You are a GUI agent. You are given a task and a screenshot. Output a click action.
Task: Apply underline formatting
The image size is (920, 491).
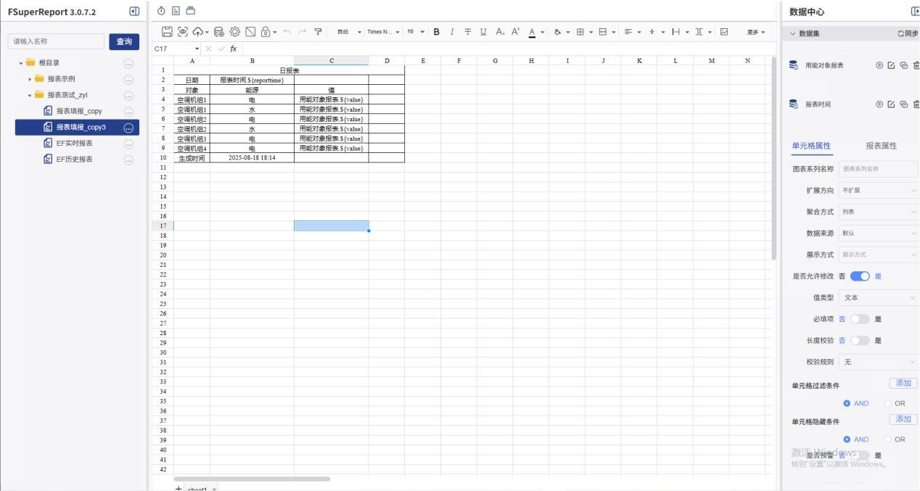coord(483,32)
